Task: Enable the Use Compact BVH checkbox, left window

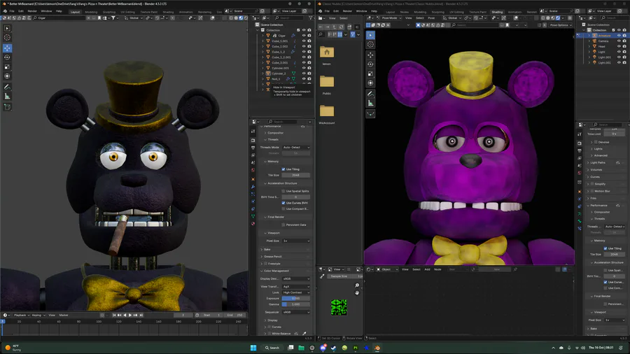Action: coord(283,208)
